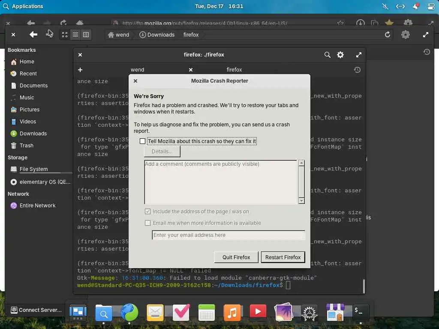Go to wend home breadcrumb
The image size is (439, 329).
(119, 35)
